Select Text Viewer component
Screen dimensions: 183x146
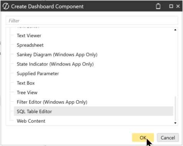[29, 36]
